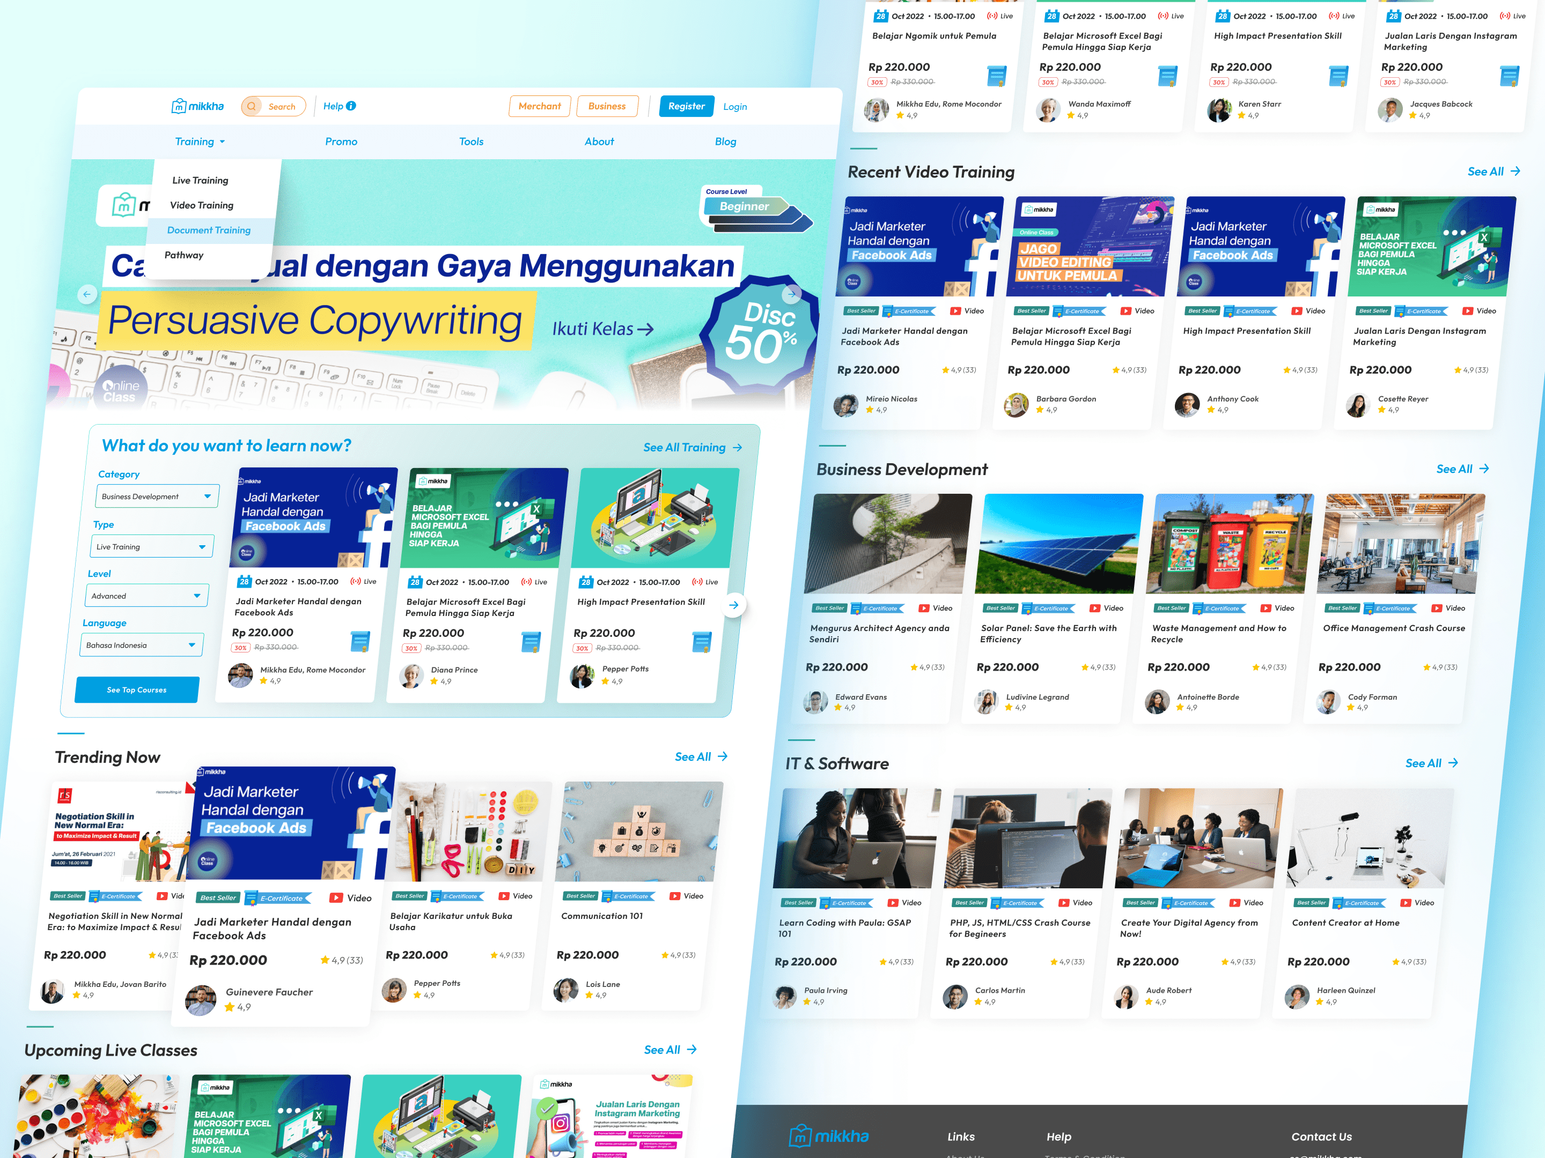Viewport: 1545px width, 1158px height.
Task: Click instructor name 'Harleen Quinzel'
Action: (1346, 991)
